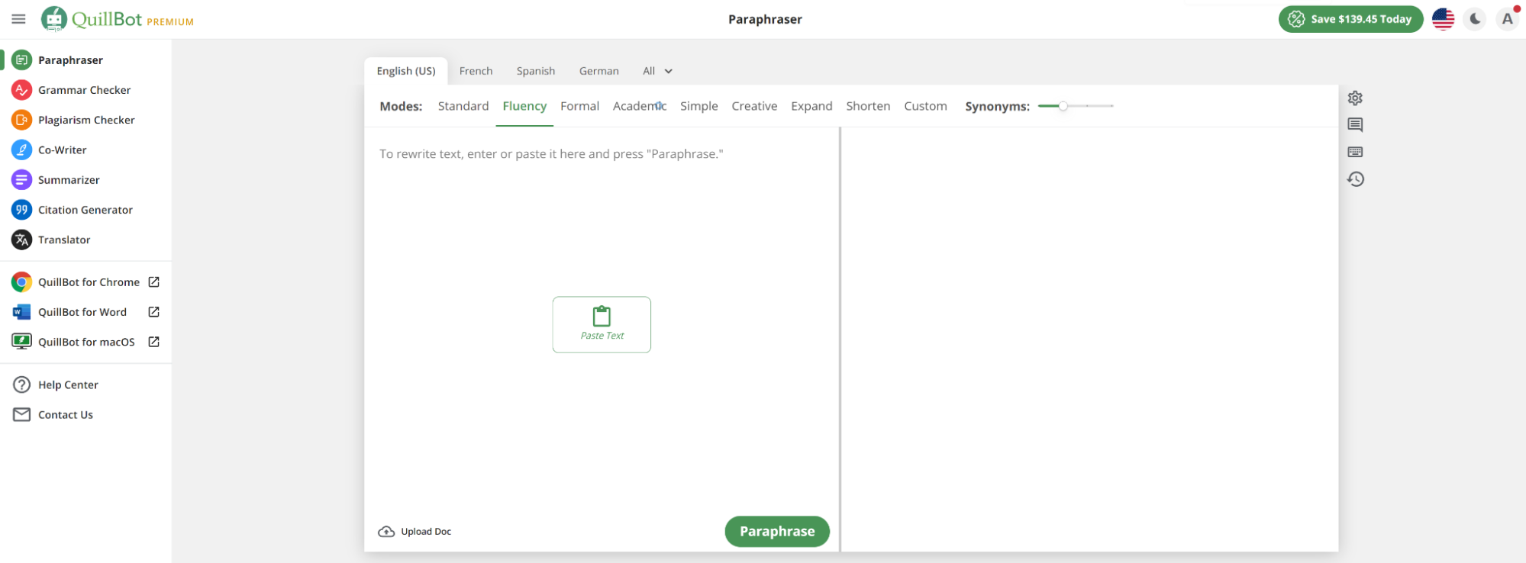Open Plagiarism Checker icon in sidebar
1526x563 pixels.
pyautogui.click(x=21, y=120)
